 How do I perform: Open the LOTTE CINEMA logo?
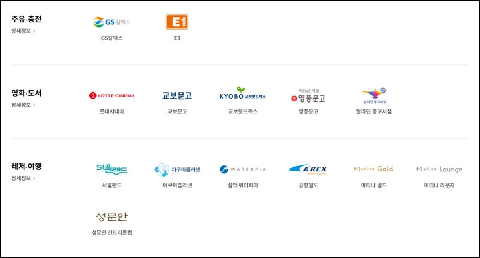tap(112, 95)
